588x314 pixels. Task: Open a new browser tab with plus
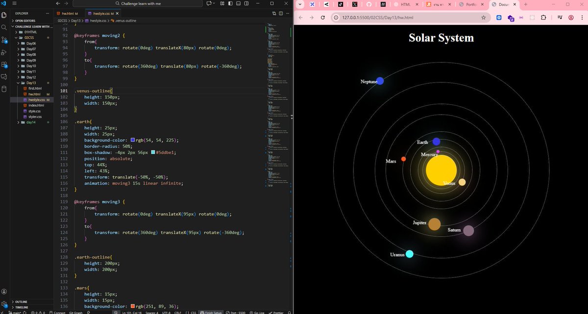click(x=526, y=4)
